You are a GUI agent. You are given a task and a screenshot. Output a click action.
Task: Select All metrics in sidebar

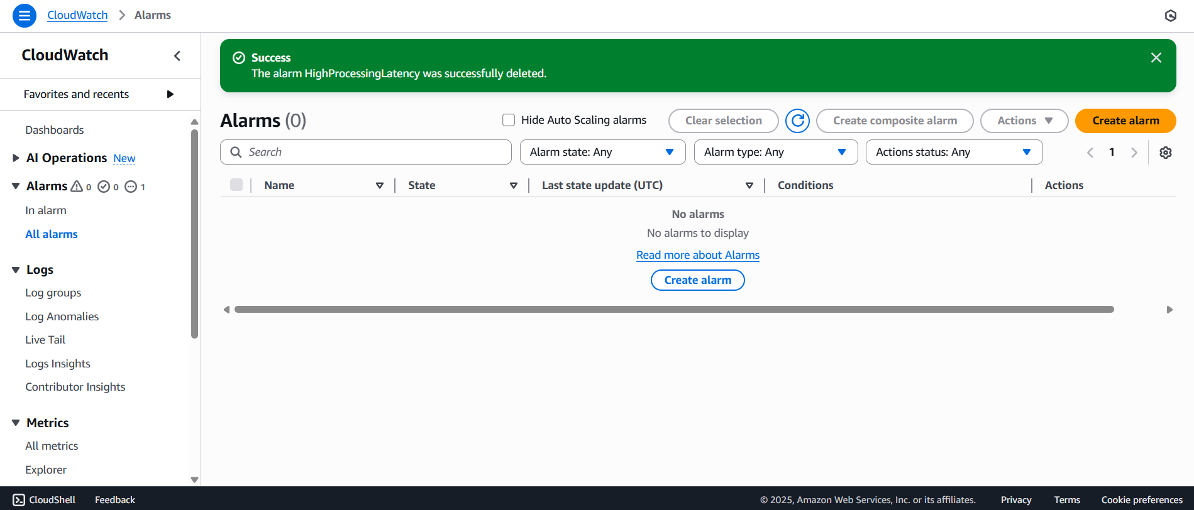click(x=52, y=446)
